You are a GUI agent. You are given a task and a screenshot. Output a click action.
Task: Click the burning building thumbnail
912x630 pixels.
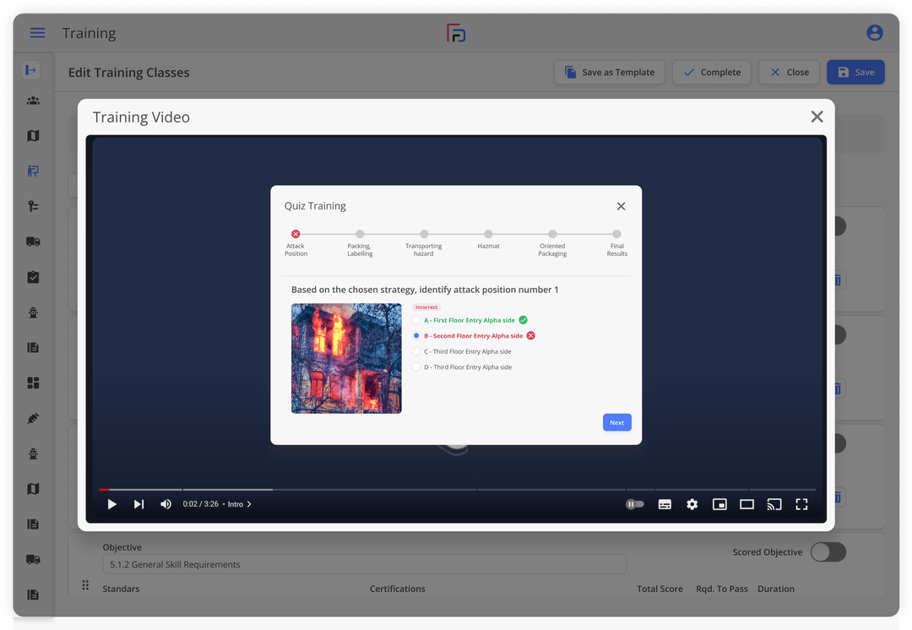tap(346, 358)
